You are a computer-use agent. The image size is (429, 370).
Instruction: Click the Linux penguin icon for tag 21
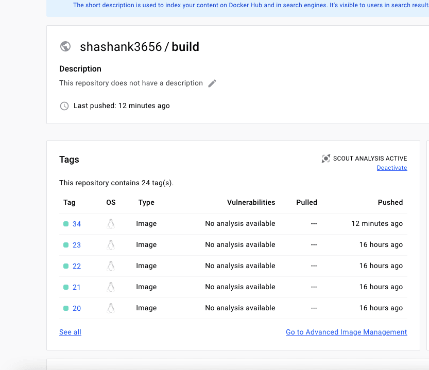coord(111,287)
